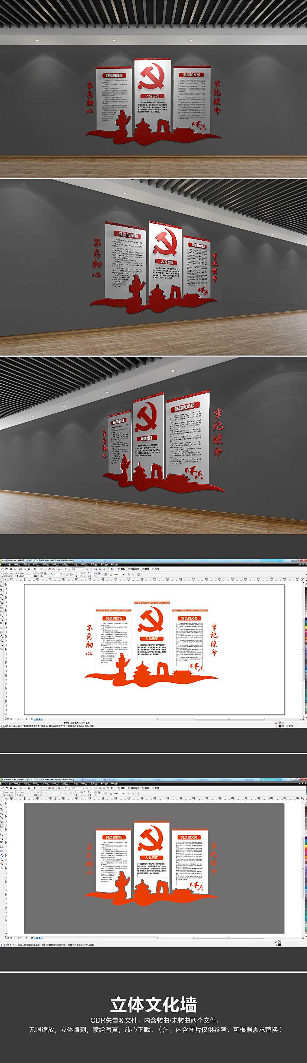Viewport: 307px width, 1063px height.
Task: Click 转换 button in white-page CorelDRAW window
Action: [145, 569]
